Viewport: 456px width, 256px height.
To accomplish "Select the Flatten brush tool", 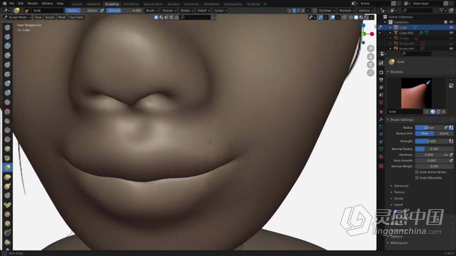I will click(7, 121).
